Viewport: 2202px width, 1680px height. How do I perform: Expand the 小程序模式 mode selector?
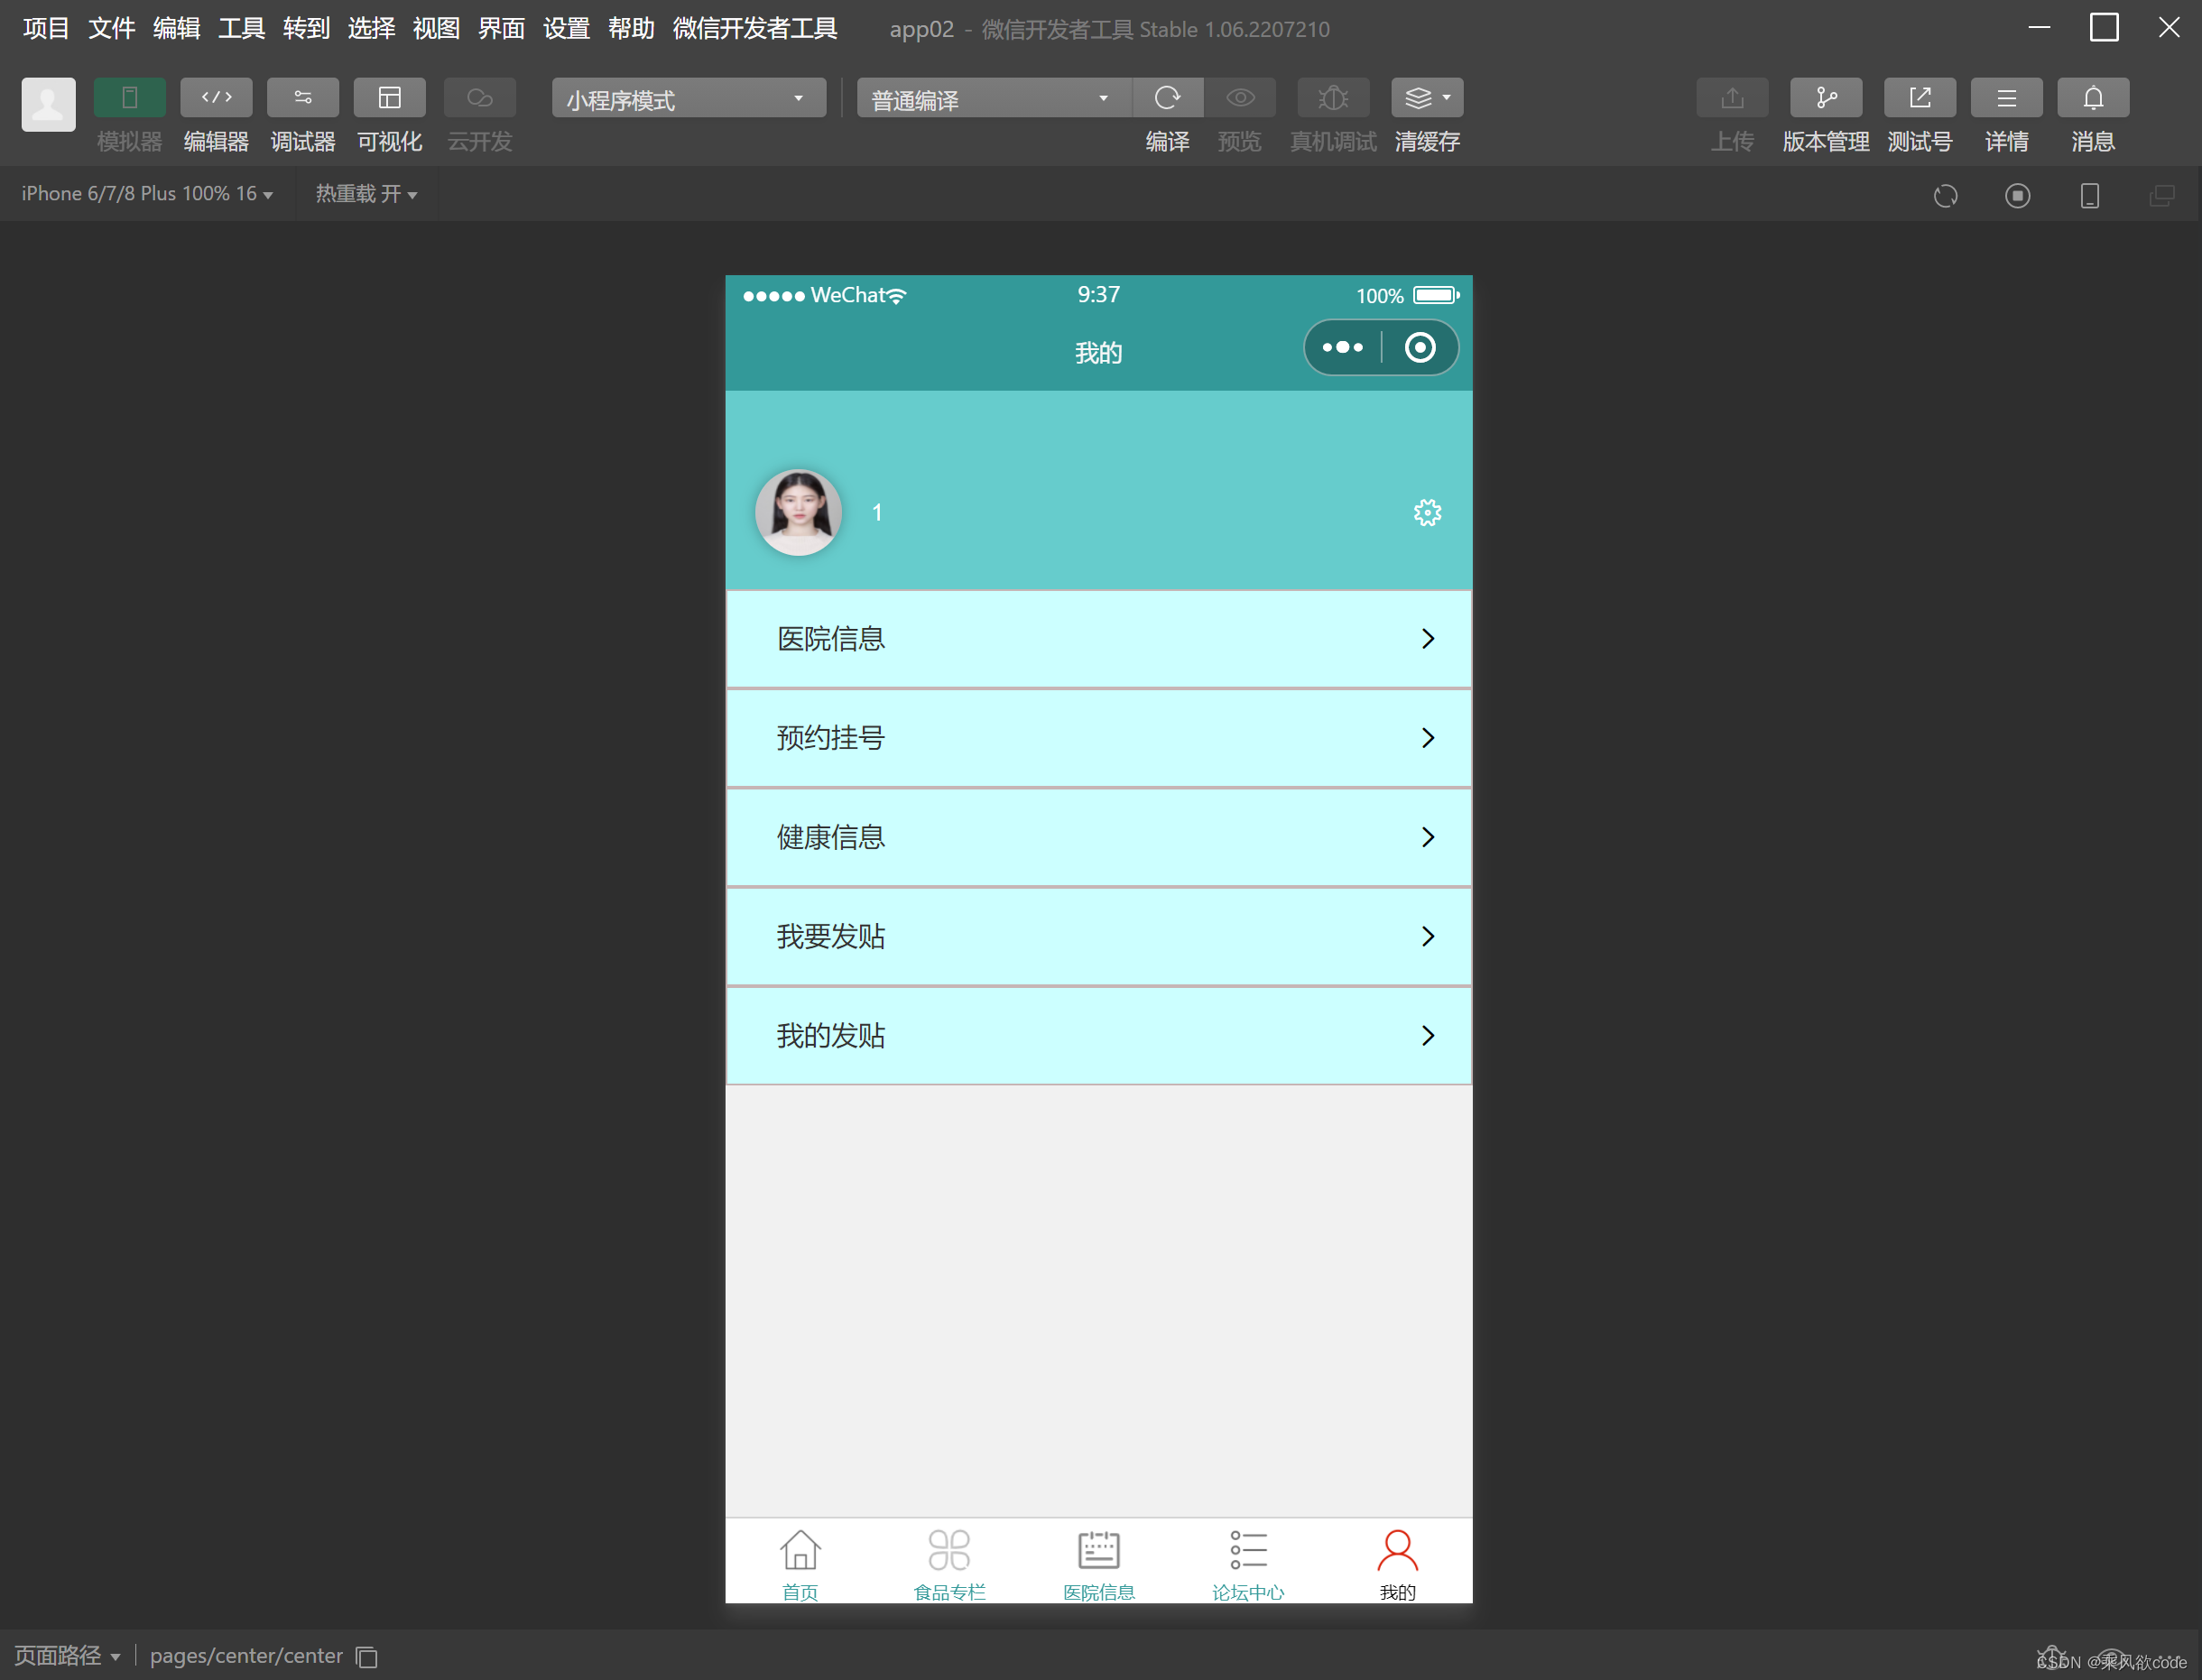(x=687, y=97)
